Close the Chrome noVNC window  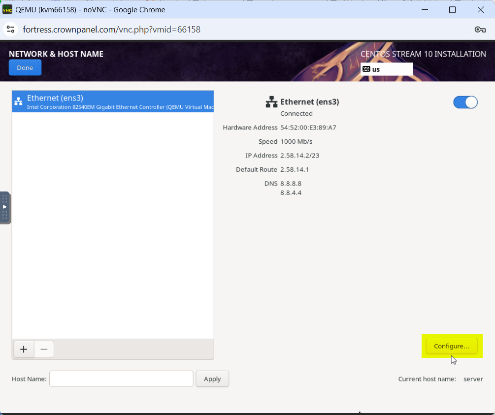(x=481, y=10)
